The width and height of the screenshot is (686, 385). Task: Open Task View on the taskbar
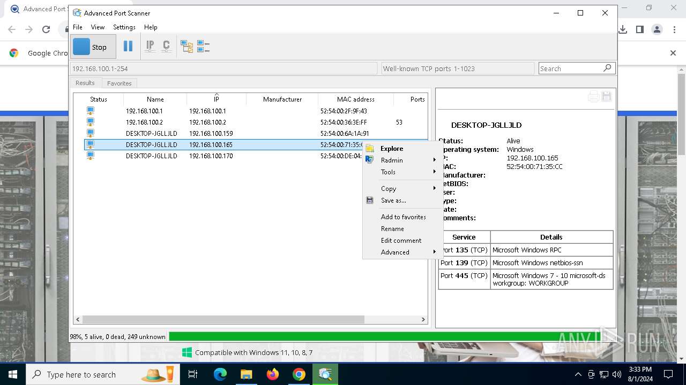193,374
